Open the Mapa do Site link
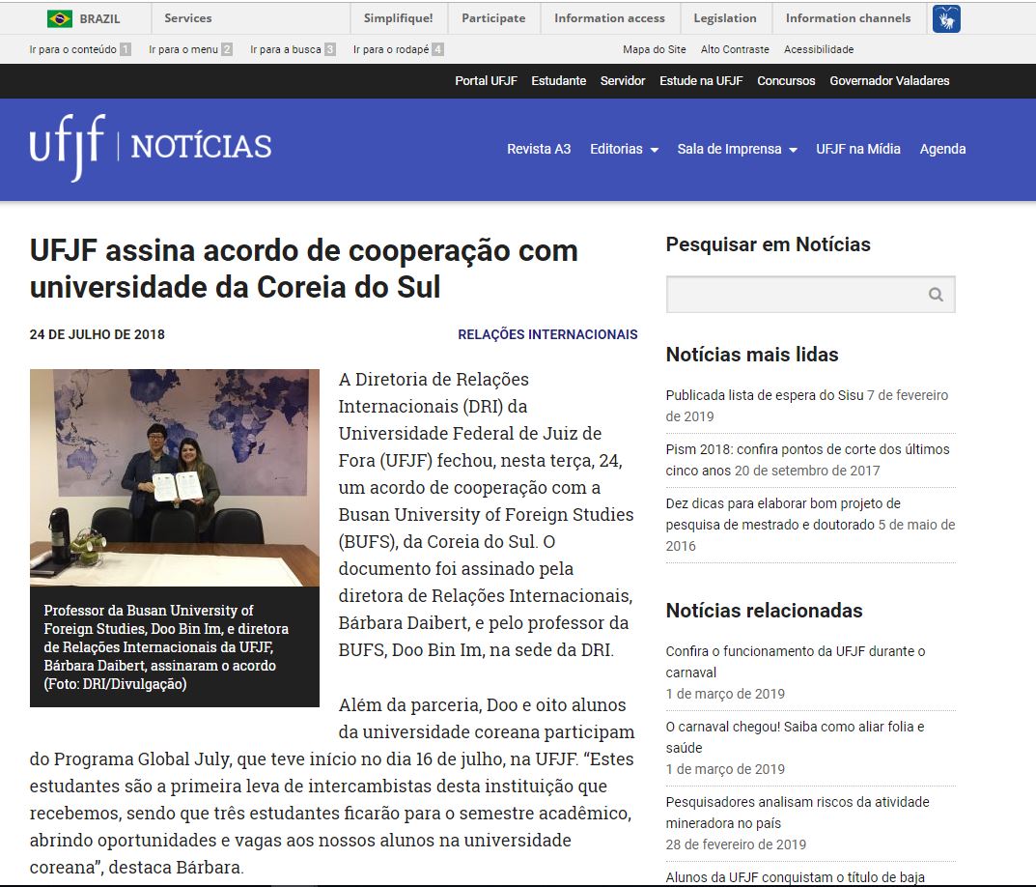1036x887 pixels. (x=654, y=49)
